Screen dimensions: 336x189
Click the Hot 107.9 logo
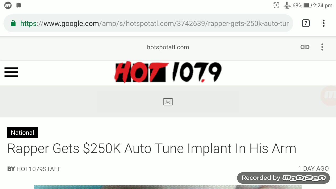click(168, 72)
